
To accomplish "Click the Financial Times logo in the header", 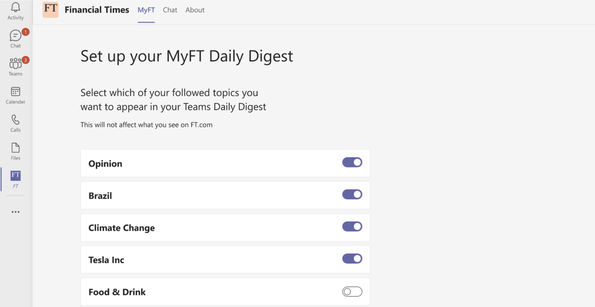I will [50, 10].
